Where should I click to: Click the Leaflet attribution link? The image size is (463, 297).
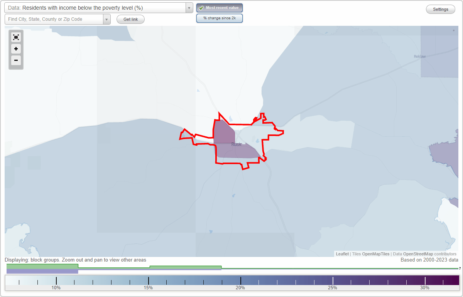point(342,254)
